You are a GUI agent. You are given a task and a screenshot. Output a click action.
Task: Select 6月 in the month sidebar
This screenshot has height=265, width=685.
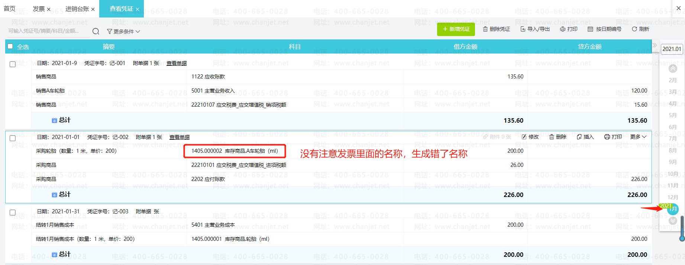tap(673, 127)
